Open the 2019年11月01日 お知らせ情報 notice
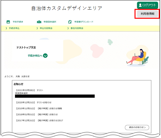The image size is (161, 138). [39, 108]
